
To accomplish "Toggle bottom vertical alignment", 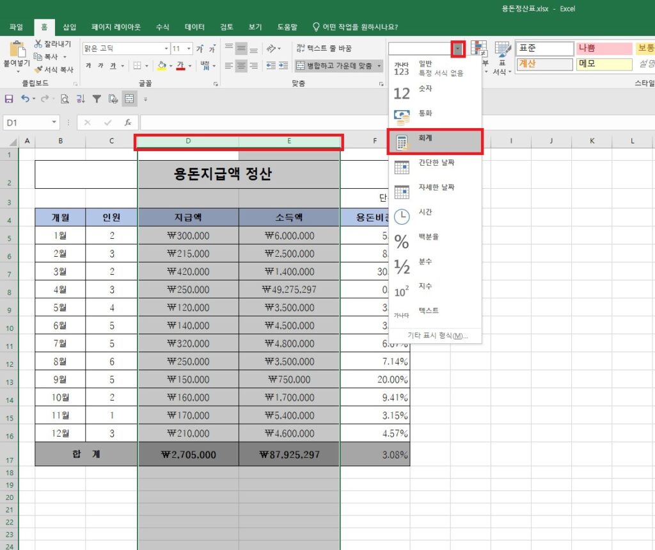I will point(253,49).
